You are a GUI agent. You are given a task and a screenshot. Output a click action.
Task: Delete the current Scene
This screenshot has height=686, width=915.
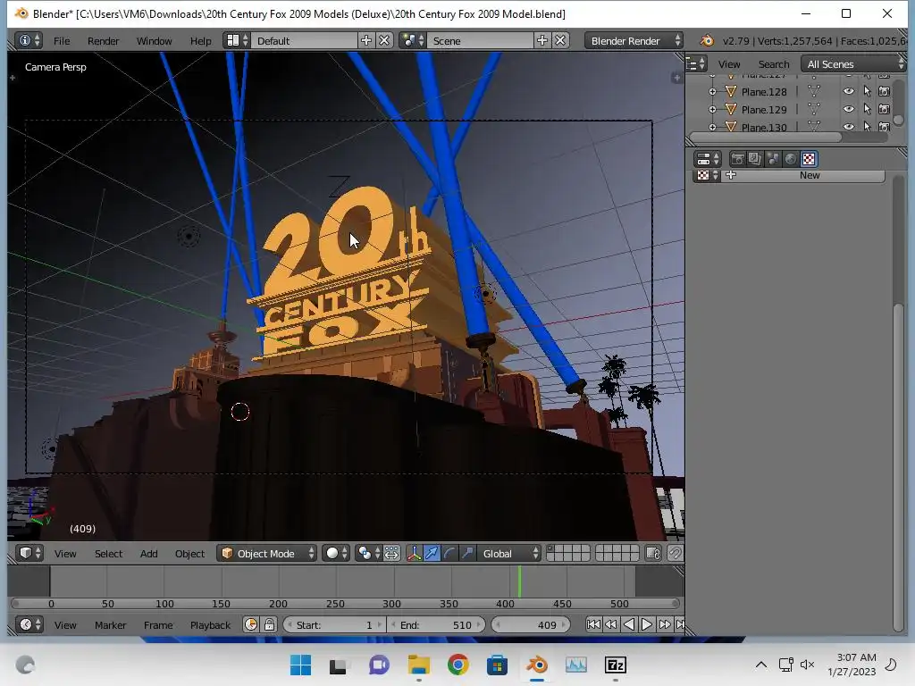point(560,40)
